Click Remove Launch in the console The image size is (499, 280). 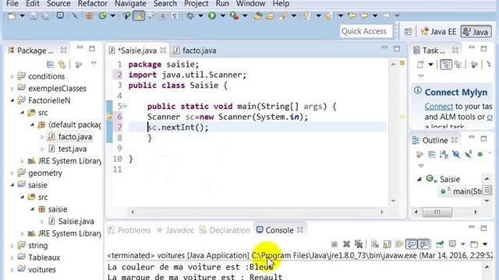pos(346,243)
